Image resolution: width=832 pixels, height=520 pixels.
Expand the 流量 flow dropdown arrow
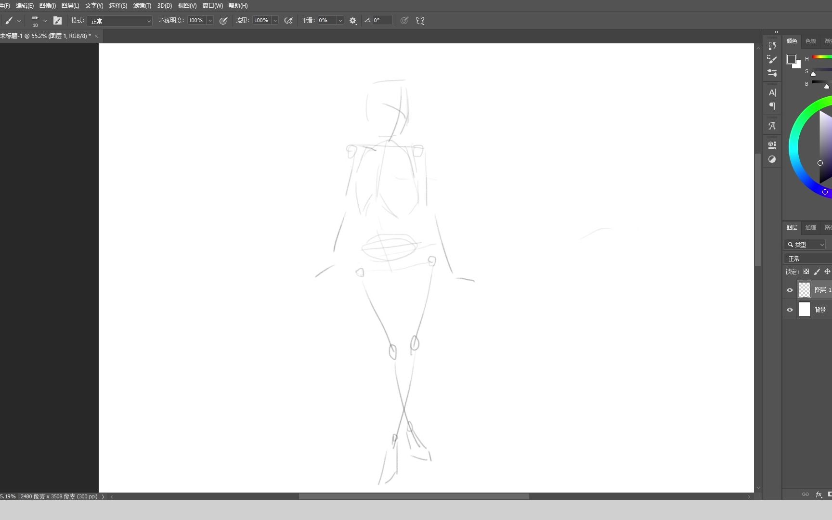click(275, 21)
